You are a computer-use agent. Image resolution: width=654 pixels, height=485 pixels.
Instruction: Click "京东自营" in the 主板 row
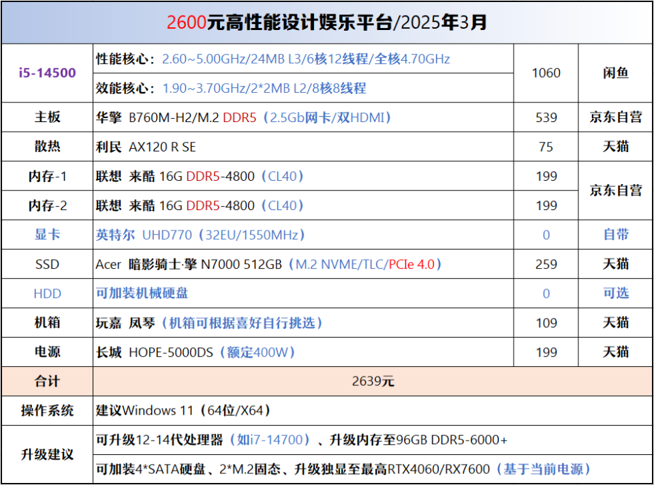click(x=616, y=117)
